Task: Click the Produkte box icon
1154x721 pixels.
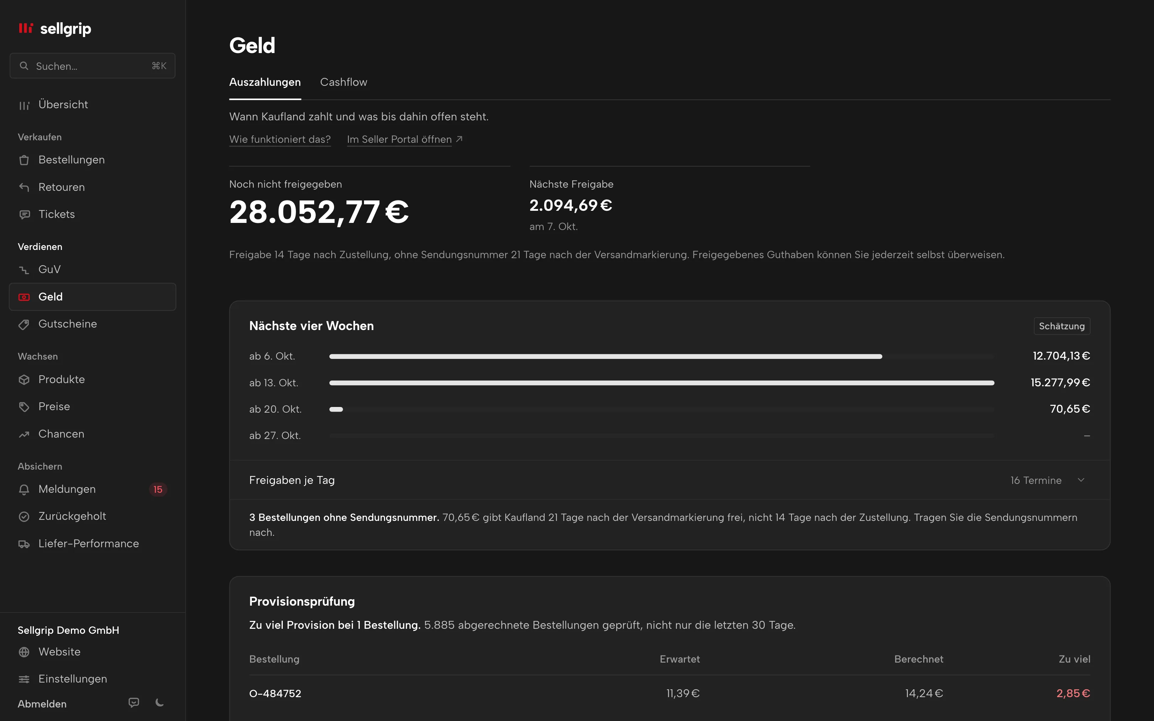Action: click(24, 380)
